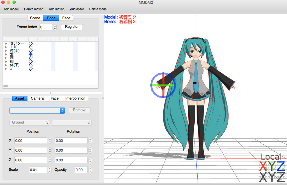Click the Frame Index input field
Viewport: 287px width, 185px height.
pyautogui.click(x=46, y=27)
